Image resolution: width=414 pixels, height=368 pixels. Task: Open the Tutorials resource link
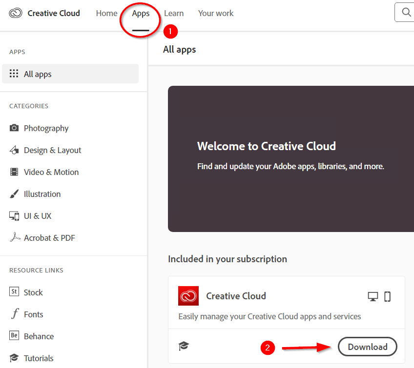[39, 358]
